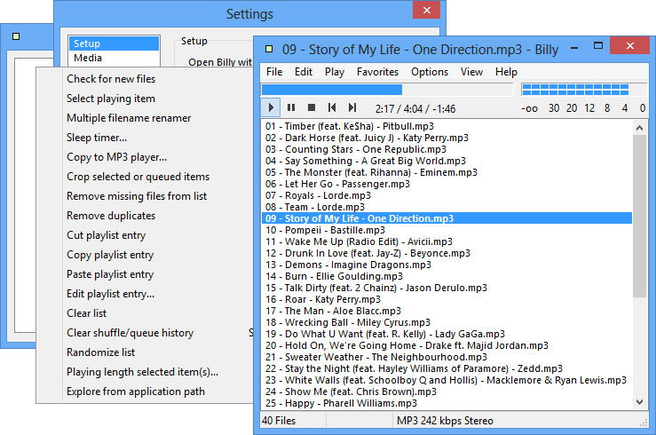Choose Randomize list
The image size is (656, 435).
[x=101, y=352]
